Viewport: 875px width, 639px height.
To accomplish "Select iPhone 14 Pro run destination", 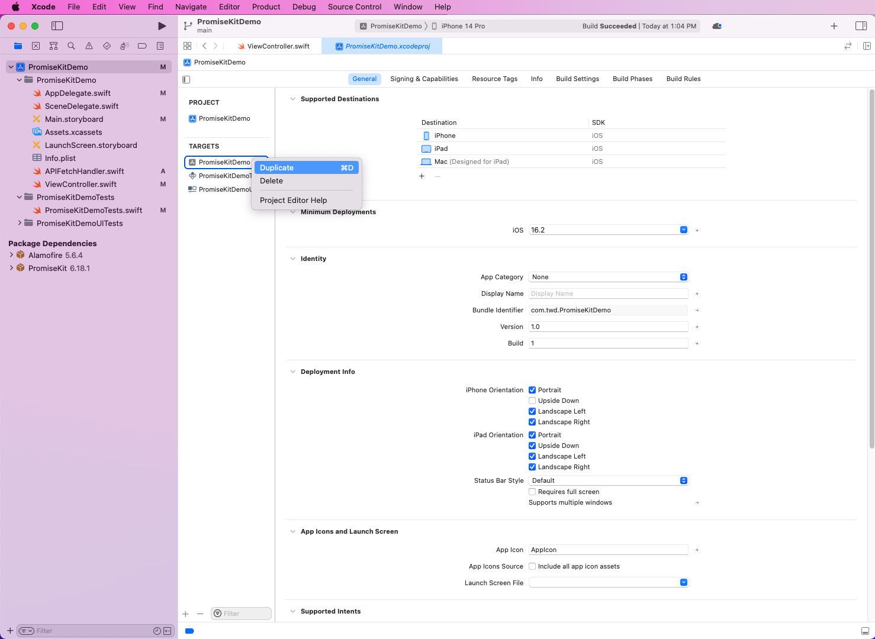I will click(458, 26).
